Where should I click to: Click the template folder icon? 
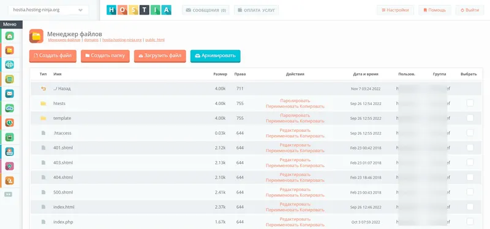tap(43, 118)
